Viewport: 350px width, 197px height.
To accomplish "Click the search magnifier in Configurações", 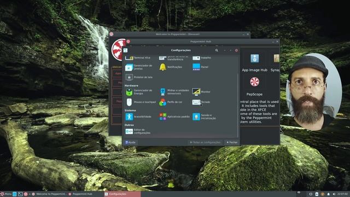I will coord(217,50).
